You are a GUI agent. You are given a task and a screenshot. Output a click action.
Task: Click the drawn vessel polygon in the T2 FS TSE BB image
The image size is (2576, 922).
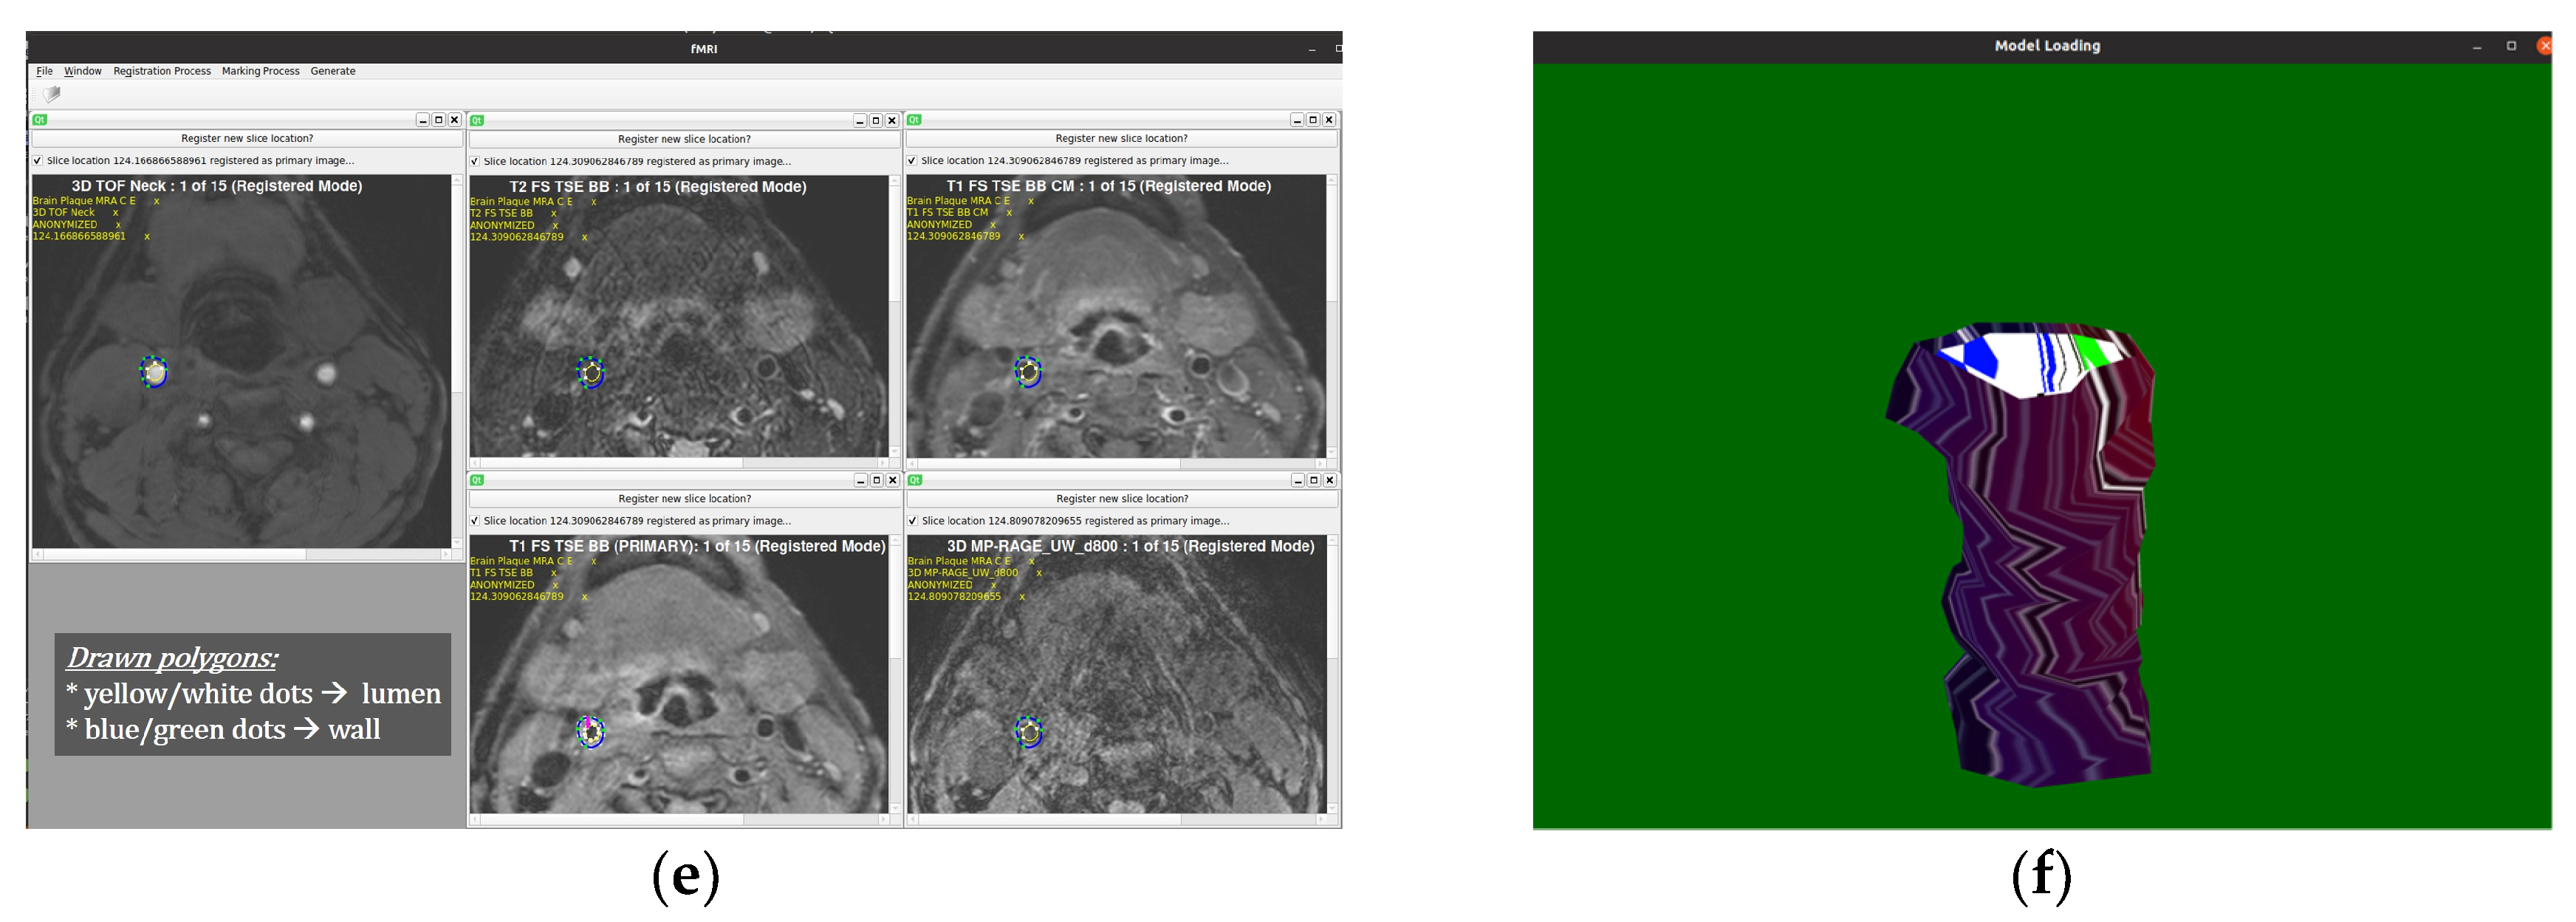tap(591, 372)
